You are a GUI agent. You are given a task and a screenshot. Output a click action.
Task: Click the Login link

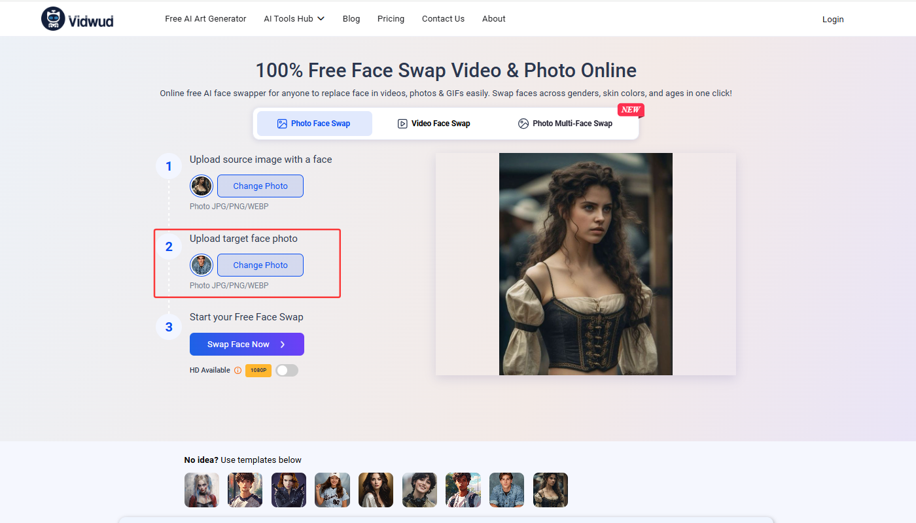(x=832, y=20)
